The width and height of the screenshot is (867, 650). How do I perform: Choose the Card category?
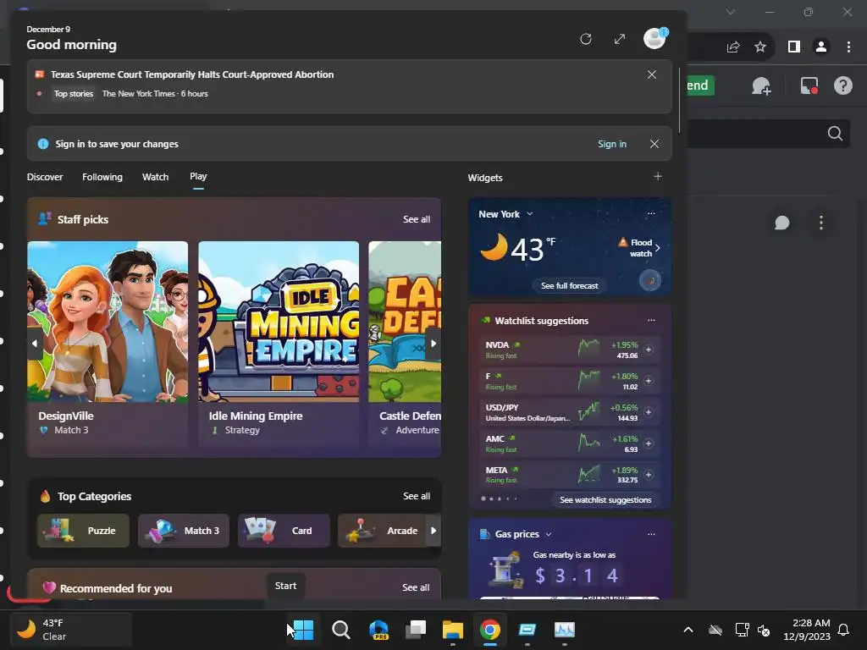[284, 531]
